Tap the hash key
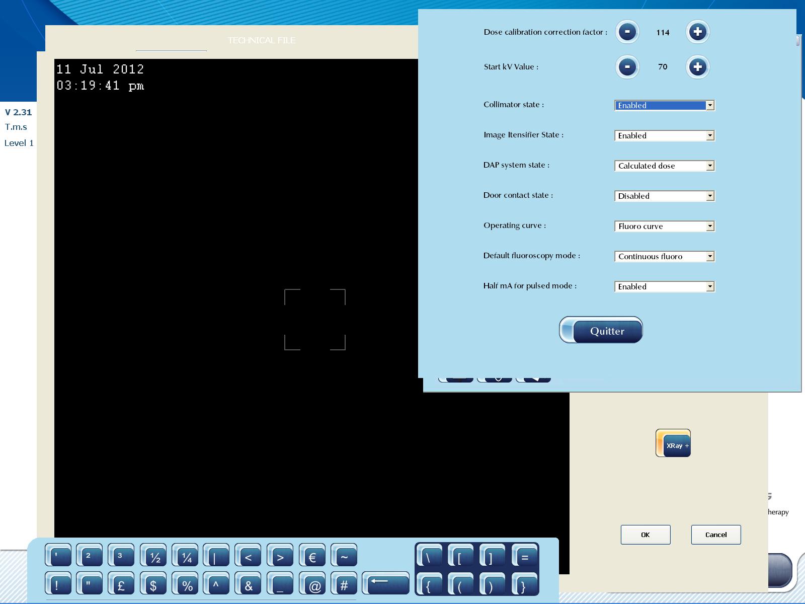This screenshot has width=805, height=604. click(x=344, y=584)
